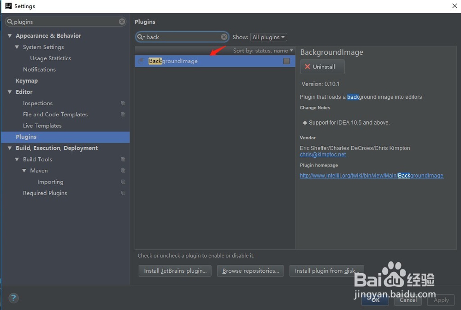The height and width of the screenshot is (310, 461).
Task: Click the BackgroundImage plugin icon
Action: click(x=142, y=61)
